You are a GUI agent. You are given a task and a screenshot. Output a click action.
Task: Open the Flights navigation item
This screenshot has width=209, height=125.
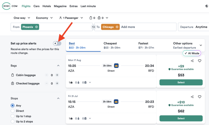26,6
